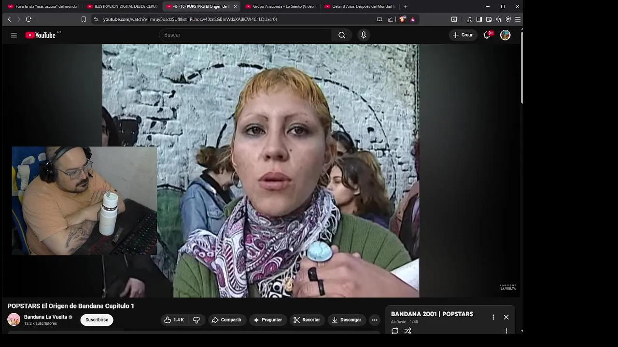Image resolution: width=618 pixels, height=347 pixels.
Task: Click the video title 'POPSTARS El Origen de Bandana Capitulo 1'
Action: point(70,306)
